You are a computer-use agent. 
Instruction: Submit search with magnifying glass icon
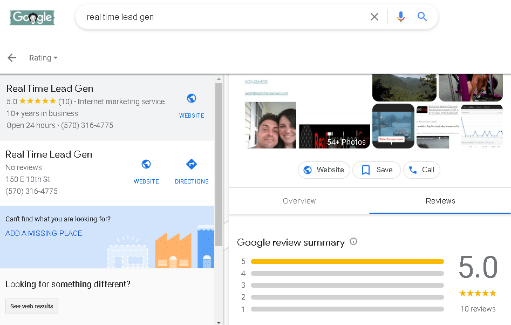point(422,17)
